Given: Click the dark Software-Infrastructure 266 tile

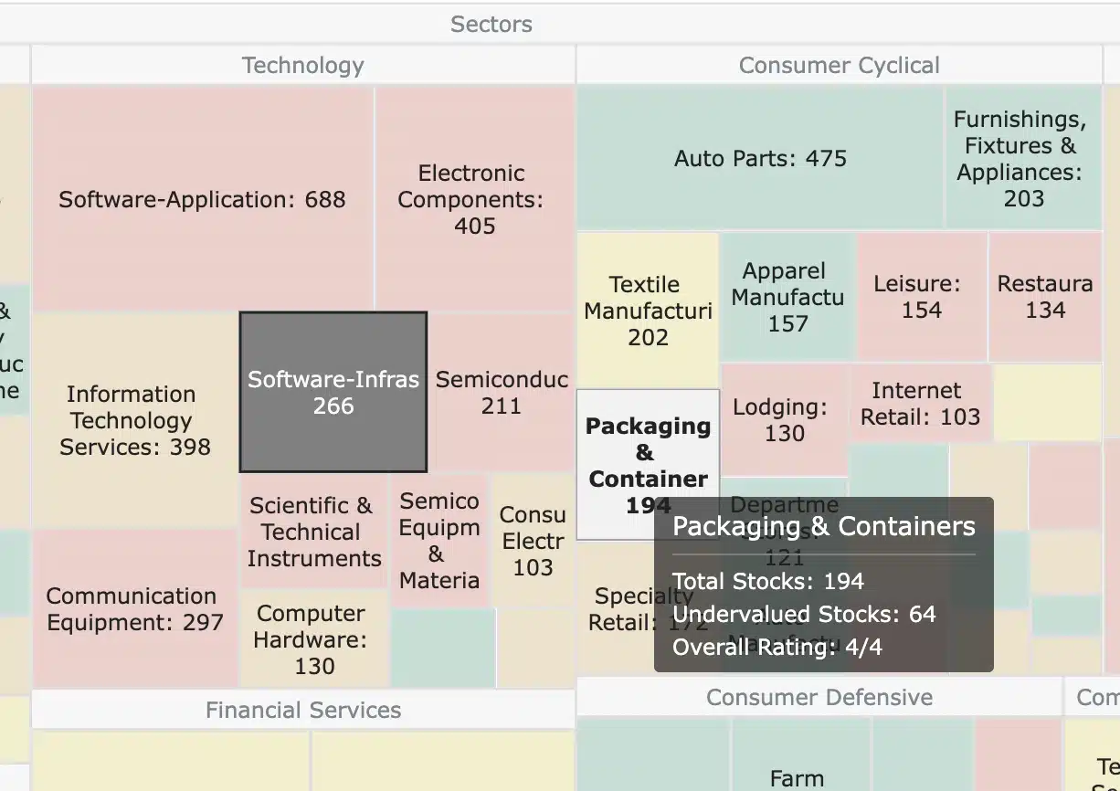Looking at the screenshot, I should point(333,393).
